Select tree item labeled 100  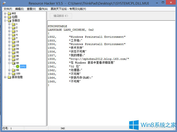tap(18, 74)
